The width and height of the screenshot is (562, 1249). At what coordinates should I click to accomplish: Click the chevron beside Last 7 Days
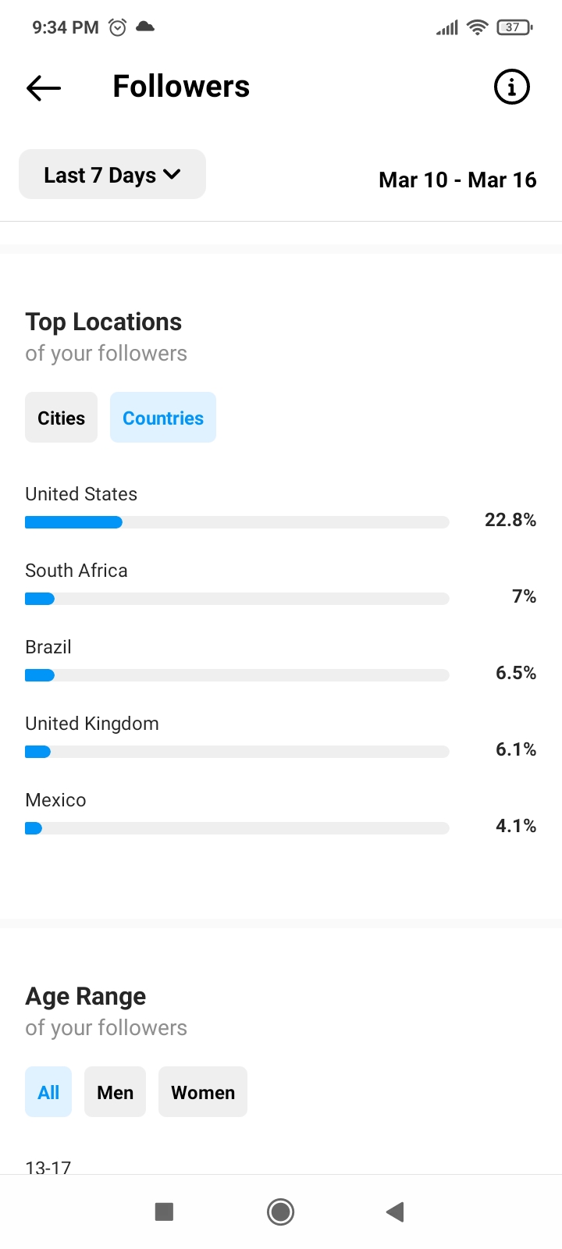[172, 174]
